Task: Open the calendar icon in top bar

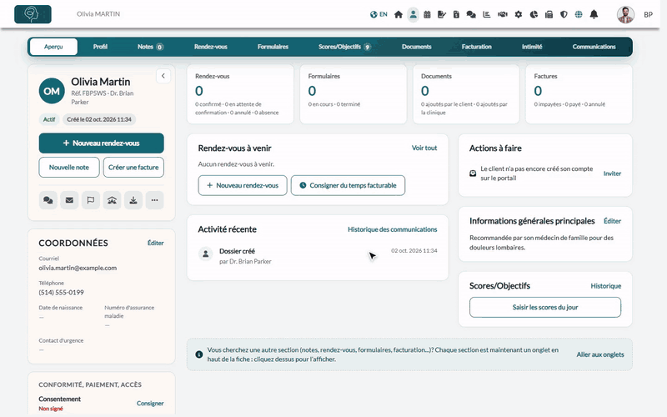Action: 427,14
